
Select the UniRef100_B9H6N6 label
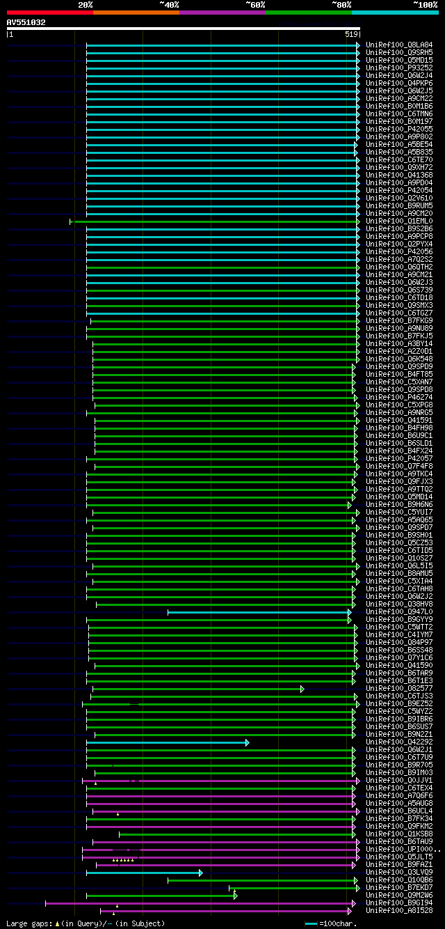coord(399,505)
